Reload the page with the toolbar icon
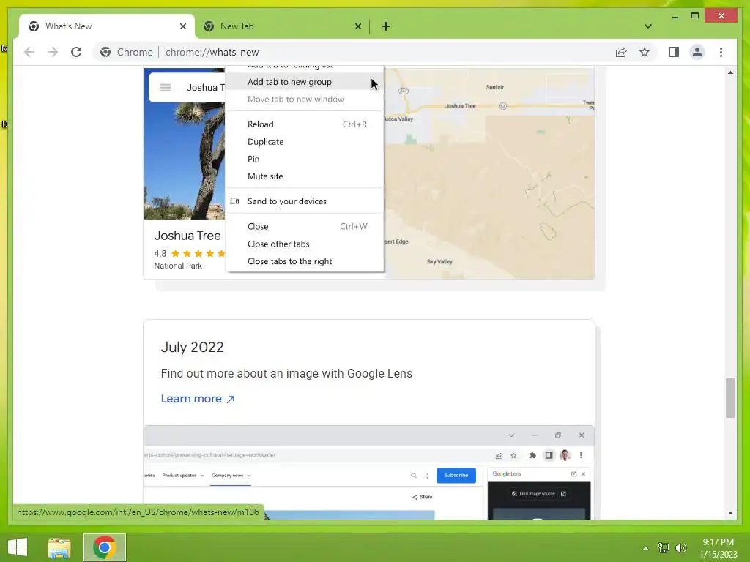 [76, 52]
